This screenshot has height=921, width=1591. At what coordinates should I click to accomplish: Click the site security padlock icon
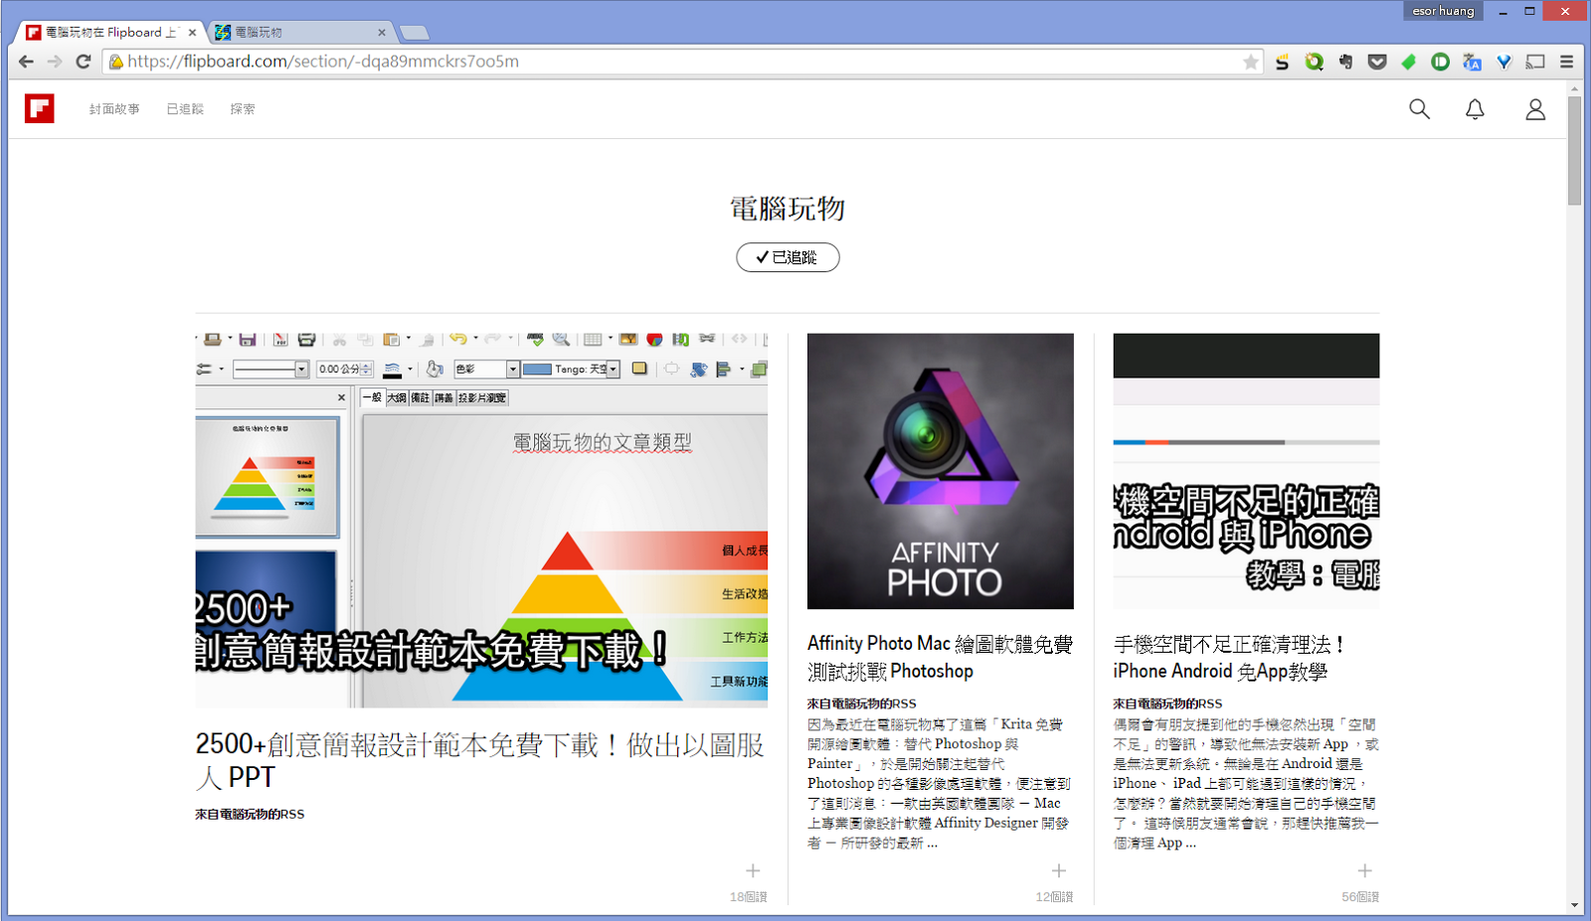tap(116, 62)
